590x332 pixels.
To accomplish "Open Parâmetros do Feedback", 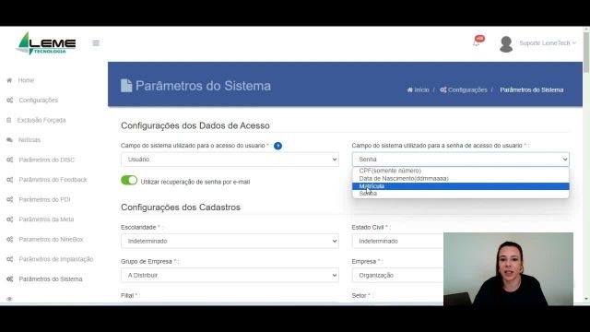I will (x=53, y=180).
